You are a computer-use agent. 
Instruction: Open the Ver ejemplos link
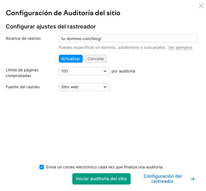point(180,47)
